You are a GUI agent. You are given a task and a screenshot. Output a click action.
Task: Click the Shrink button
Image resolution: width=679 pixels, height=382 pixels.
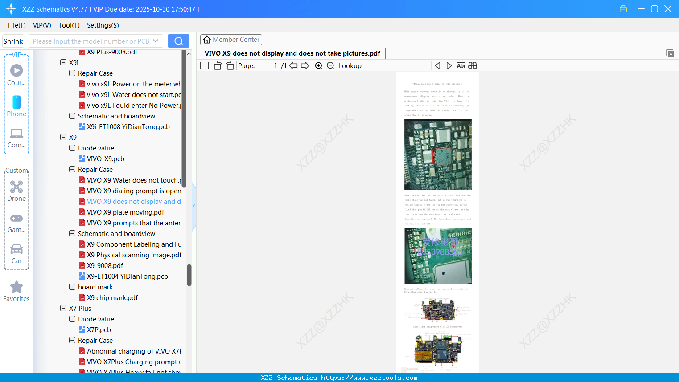(13, 41)
